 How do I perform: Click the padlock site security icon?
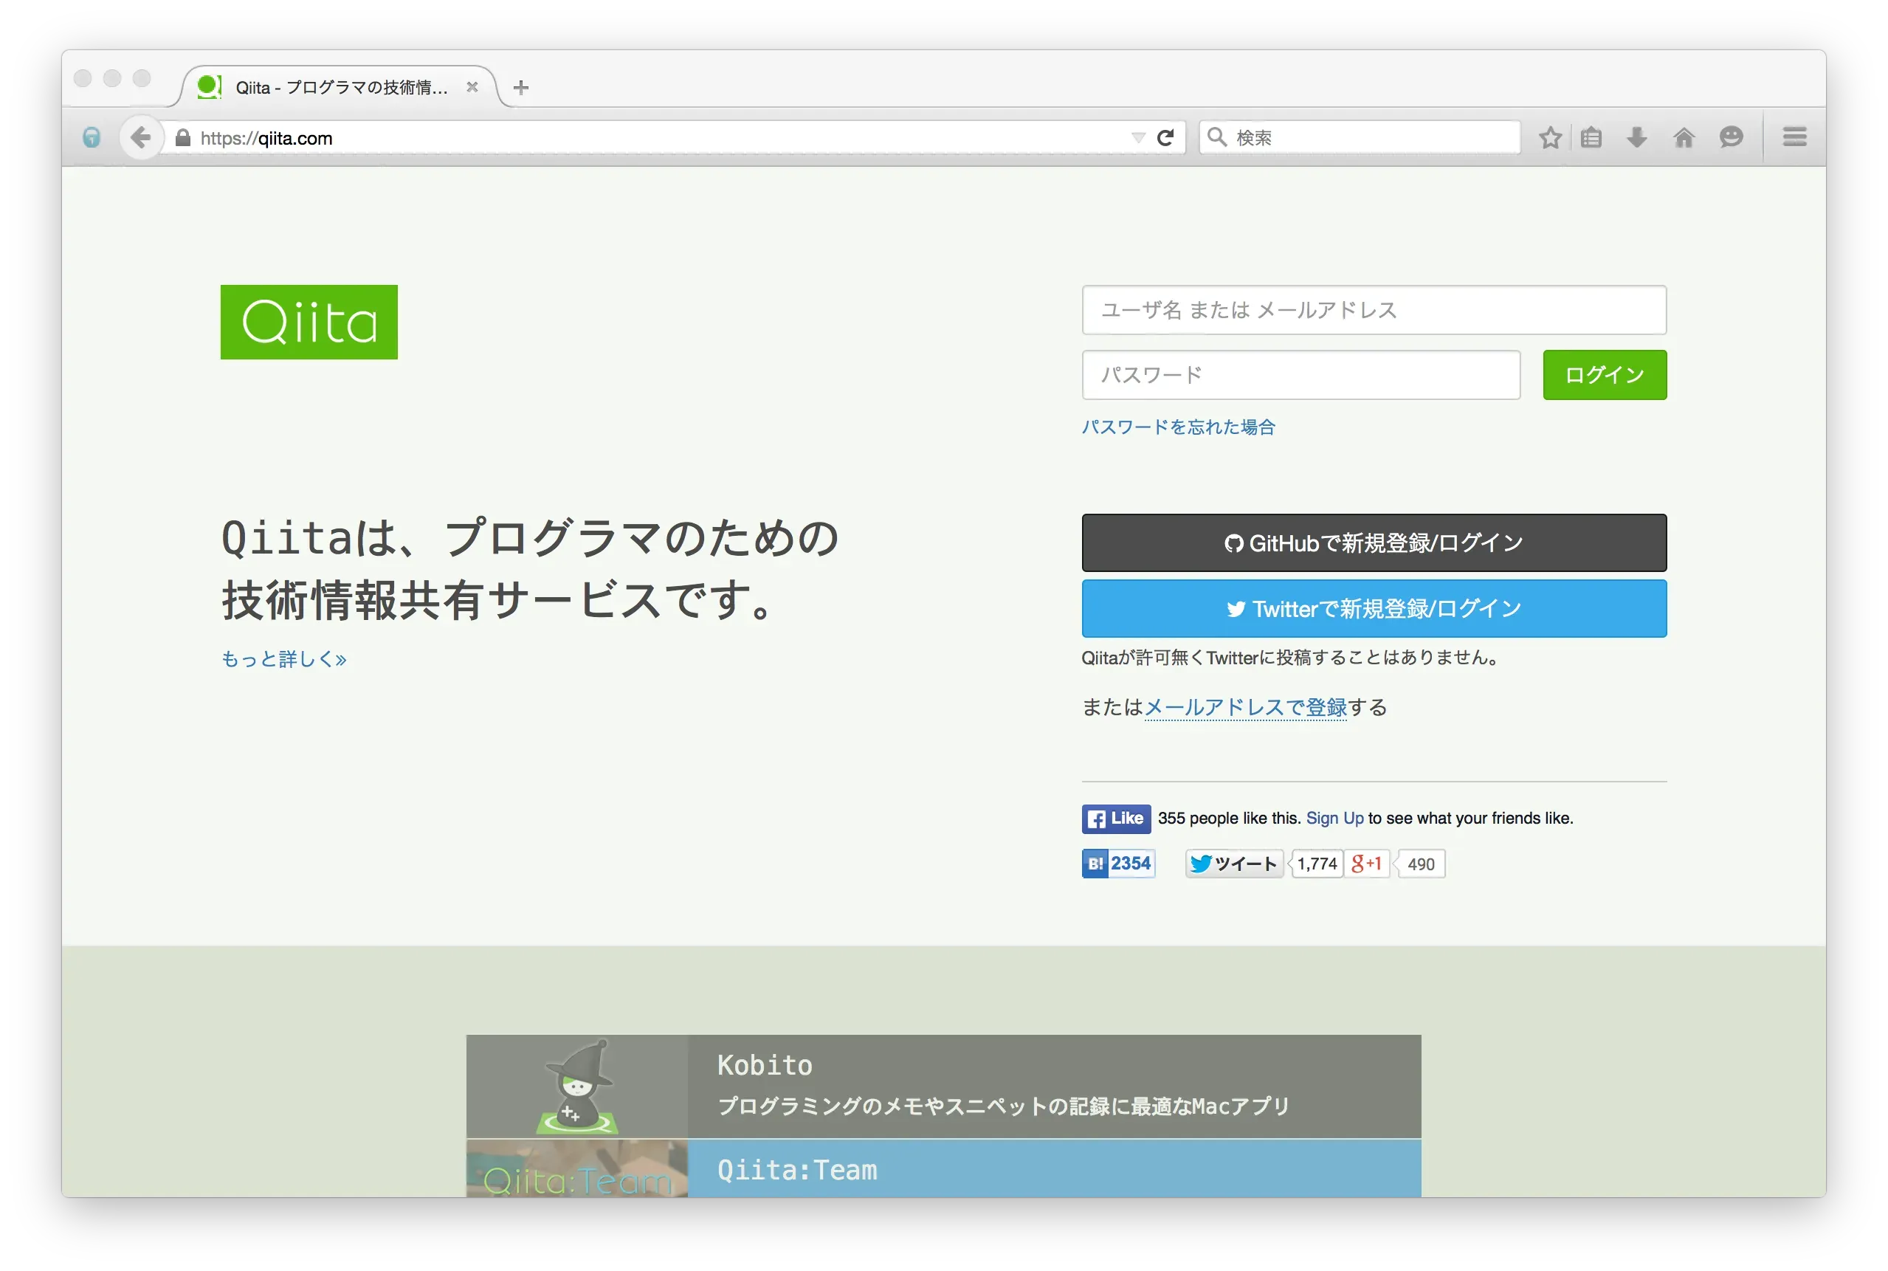pos(183,138)
